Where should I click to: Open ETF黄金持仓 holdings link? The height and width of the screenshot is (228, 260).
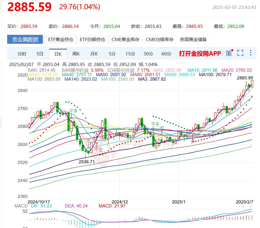(x=61, y=39)
